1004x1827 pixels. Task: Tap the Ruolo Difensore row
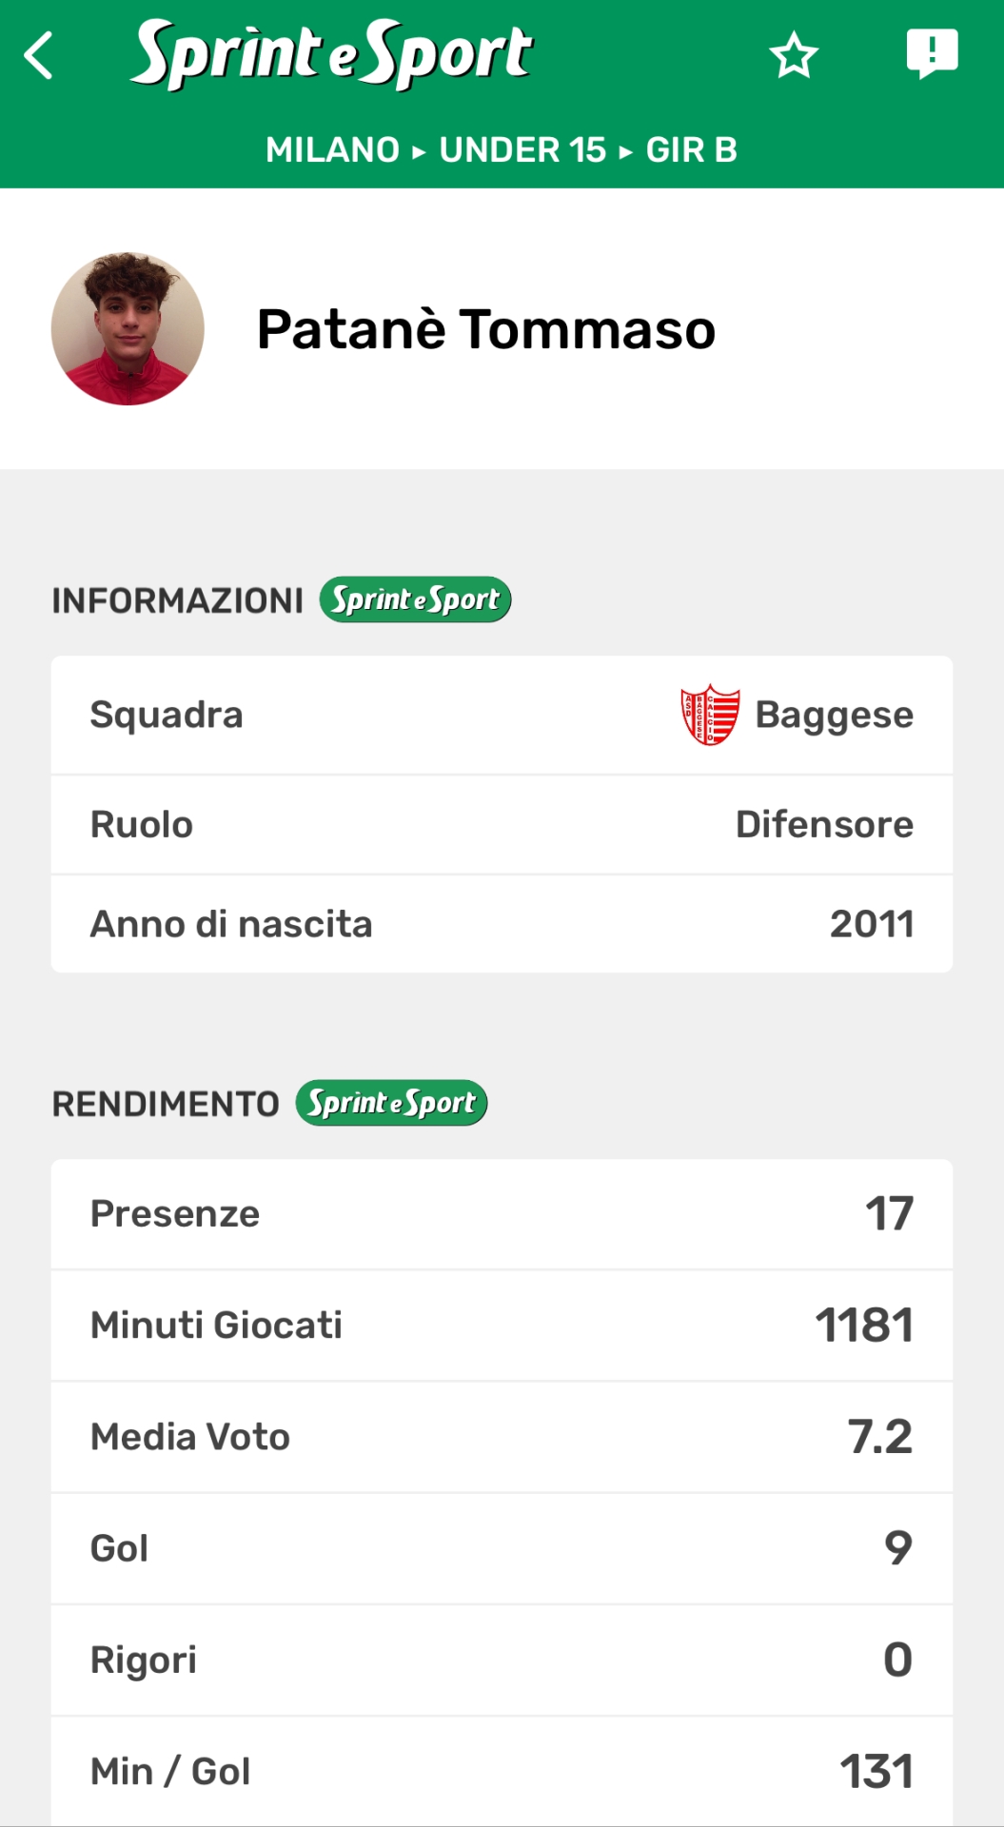tap(502, 824)
